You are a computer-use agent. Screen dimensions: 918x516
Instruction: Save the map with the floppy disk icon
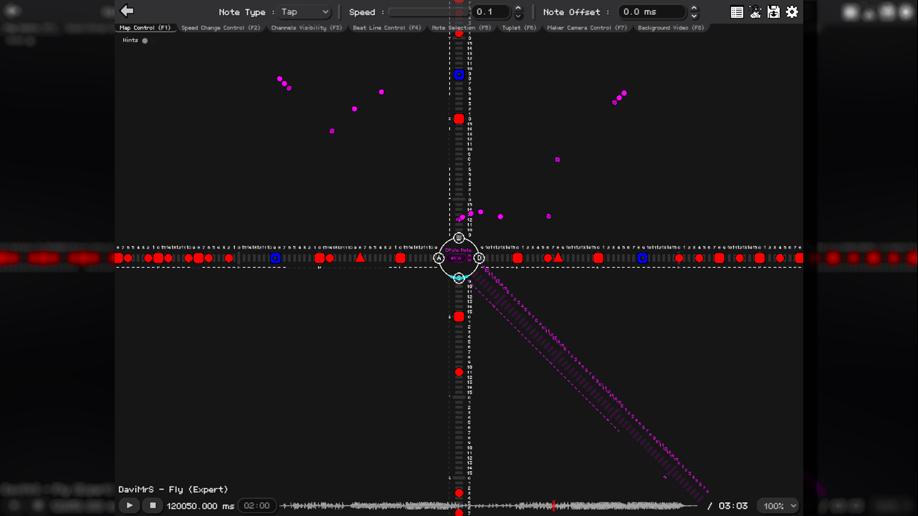[x=774, y=12]
